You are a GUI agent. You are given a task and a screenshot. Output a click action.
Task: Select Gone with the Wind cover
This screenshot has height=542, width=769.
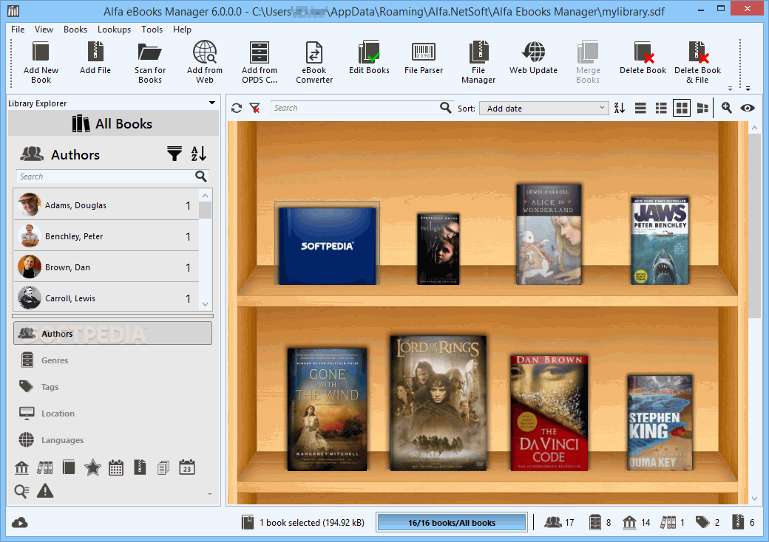click(x=327, y=409)
